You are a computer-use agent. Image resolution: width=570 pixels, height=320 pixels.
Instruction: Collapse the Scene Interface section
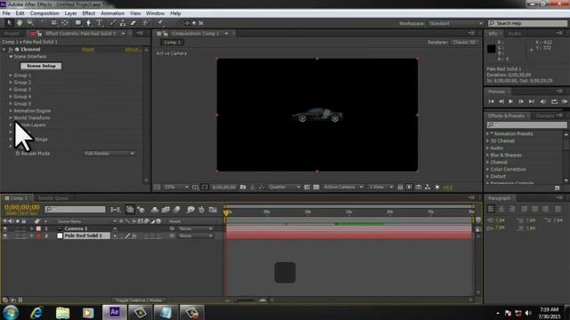tap(11, 57)
